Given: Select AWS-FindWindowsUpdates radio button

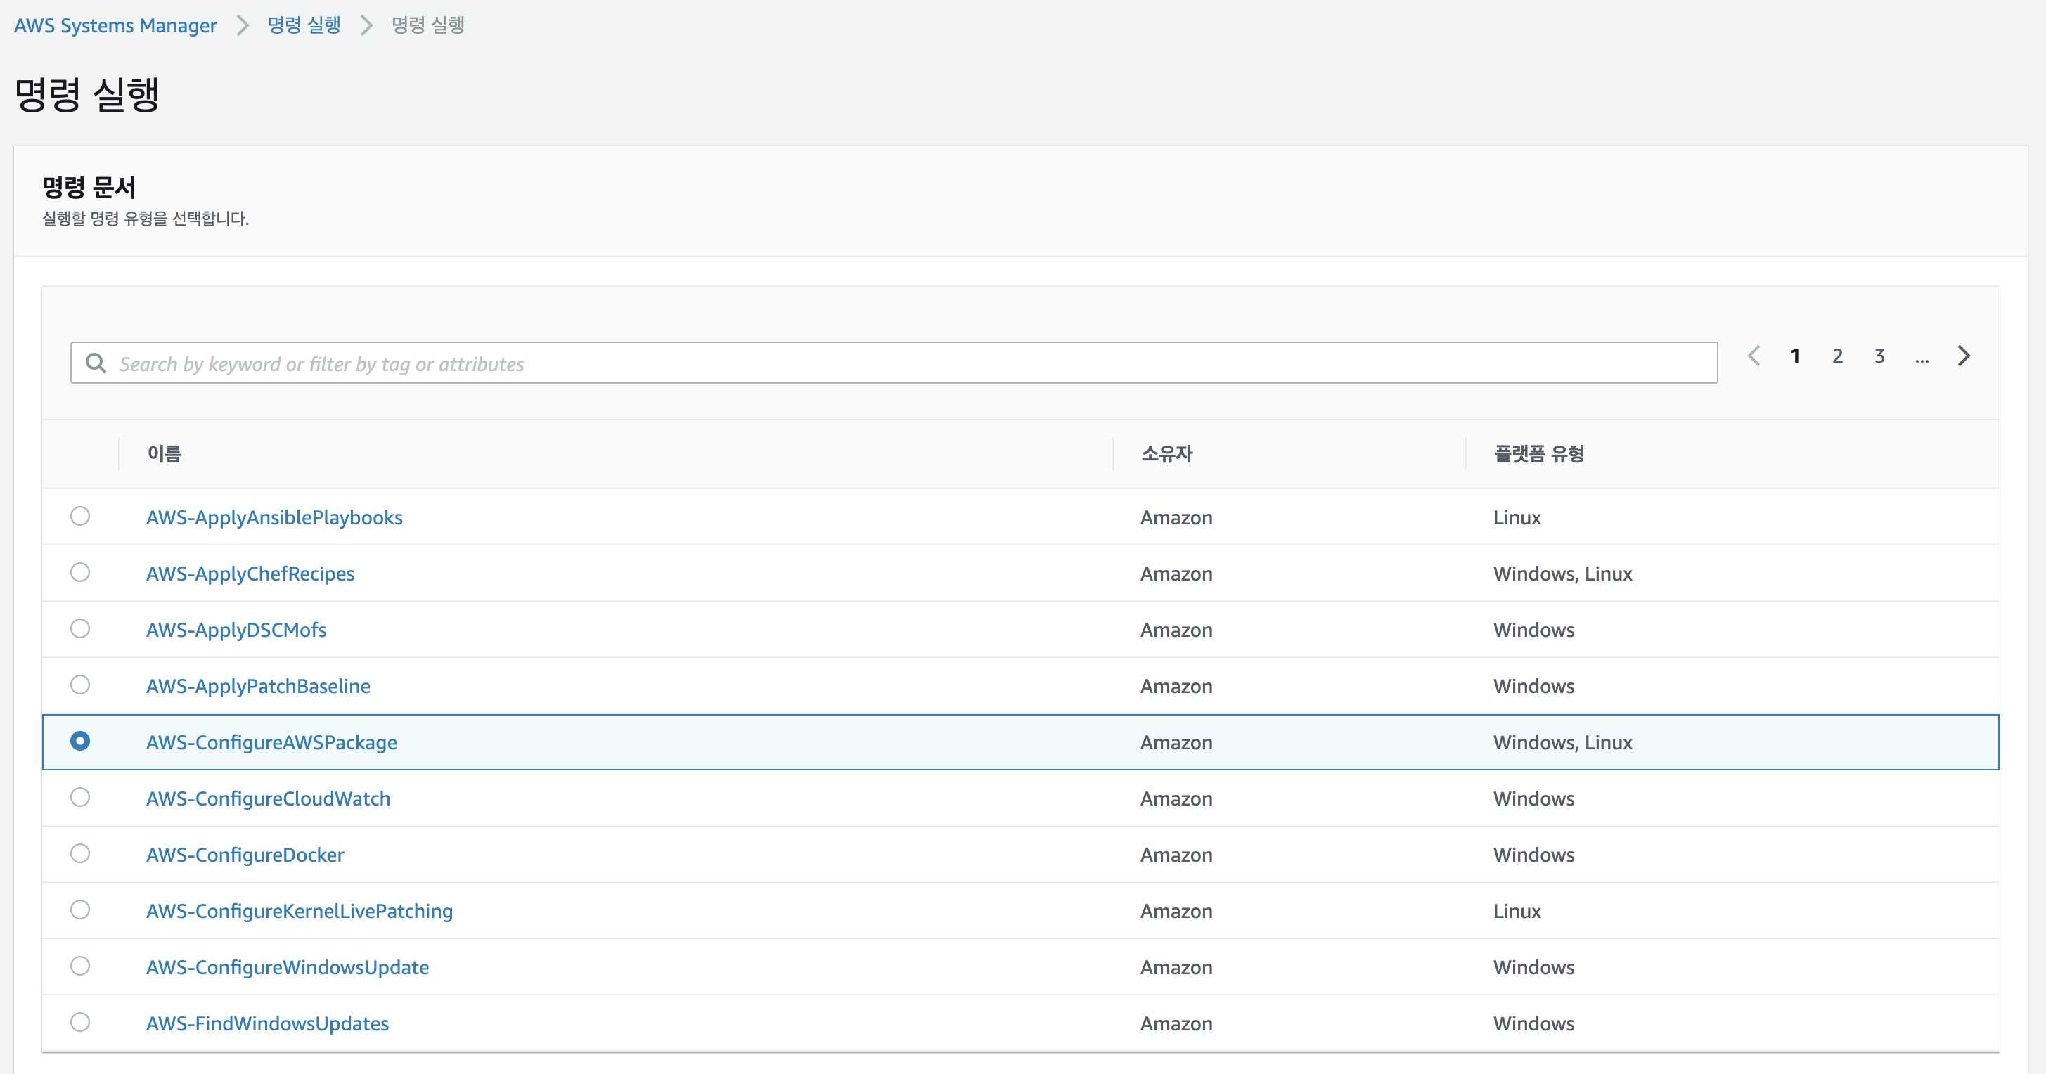Looking at the screenshot, I should click(x=80, y=1023).
